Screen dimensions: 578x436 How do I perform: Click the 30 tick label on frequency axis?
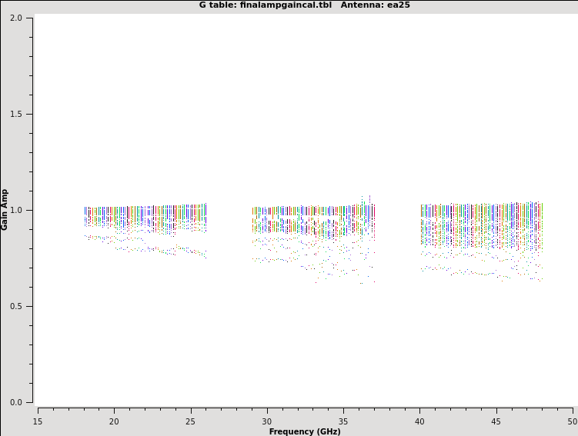[267, 421]
